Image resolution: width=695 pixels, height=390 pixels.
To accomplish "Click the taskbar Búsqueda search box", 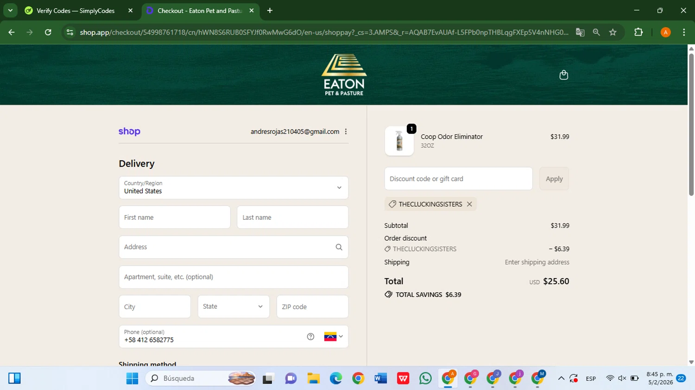I will pyautogui.click(x=201, y=378).
